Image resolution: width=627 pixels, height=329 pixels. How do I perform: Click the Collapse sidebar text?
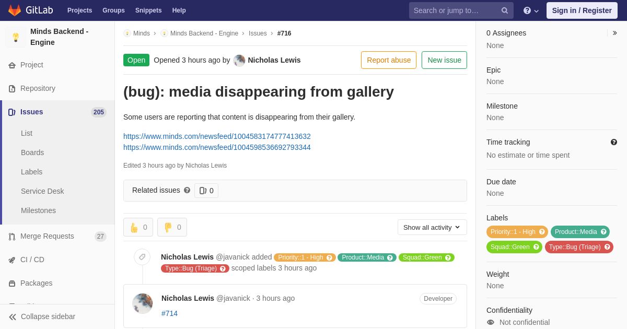tap(48, 316)
